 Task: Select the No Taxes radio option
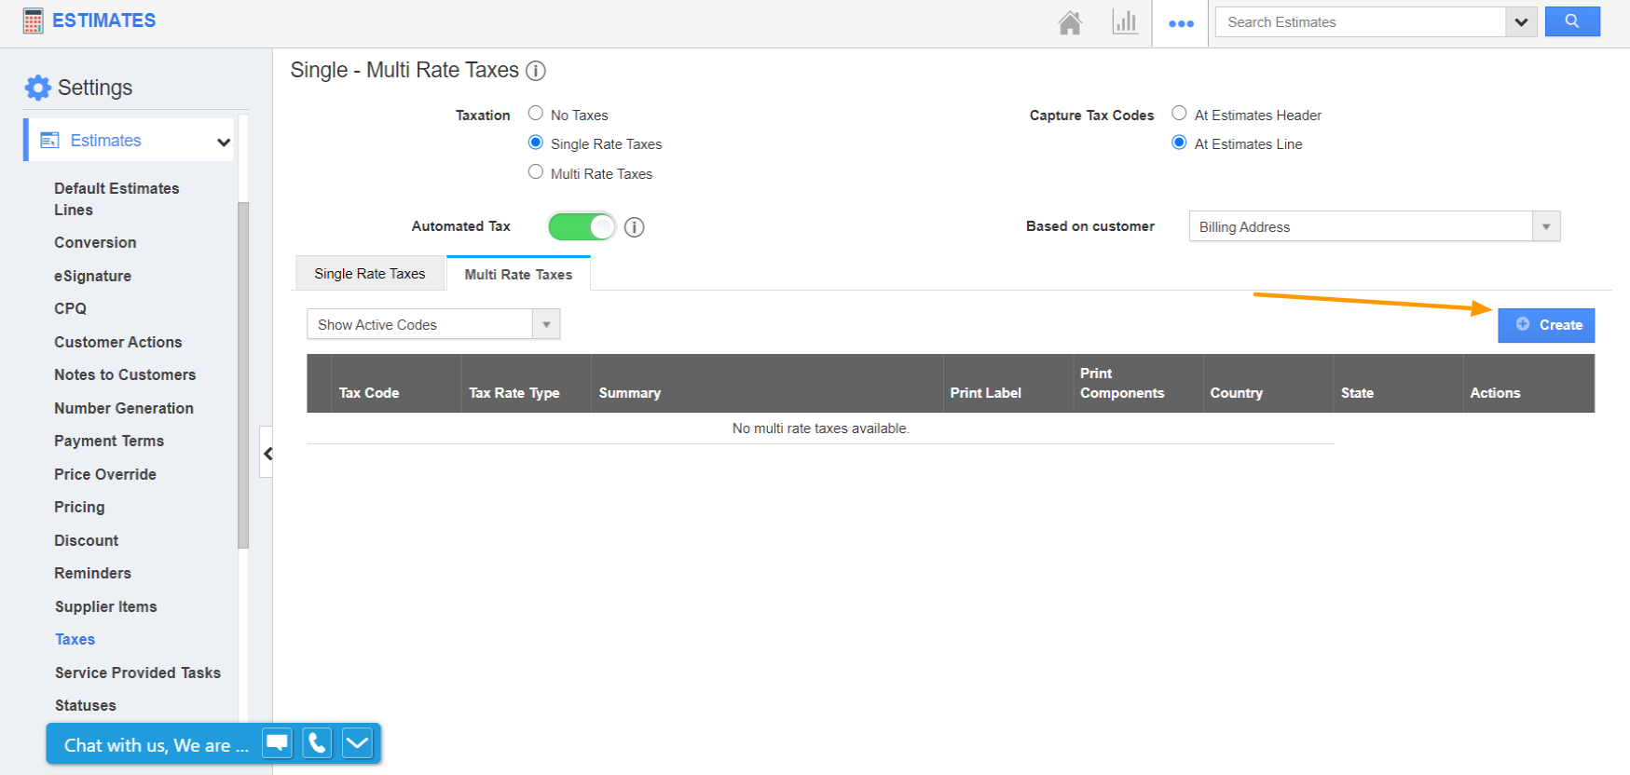click(536, 114)
